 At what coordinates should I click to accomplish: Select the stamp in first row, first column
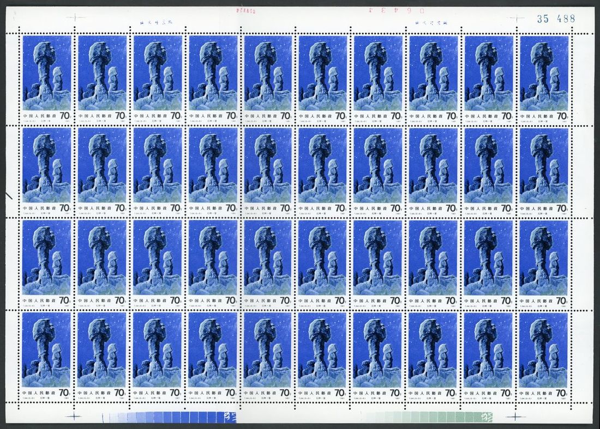[47, 77]
